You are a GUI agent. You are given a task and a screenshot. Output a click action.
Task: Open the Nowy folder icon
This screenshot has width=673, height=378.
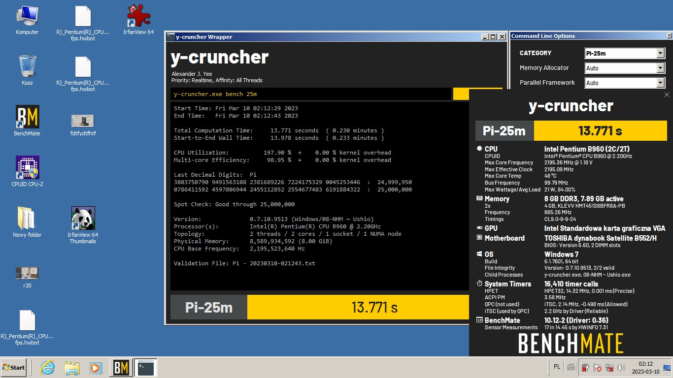coord(27,221)
